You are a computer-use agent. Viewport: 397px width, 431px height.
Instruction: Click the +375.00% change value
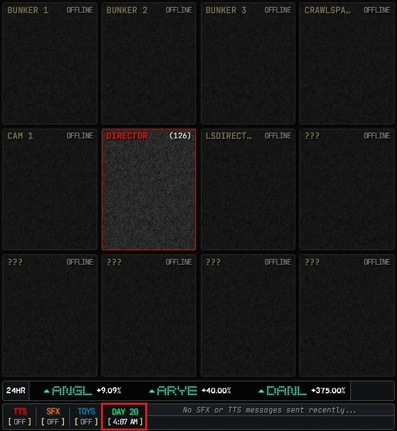[328, 390]
